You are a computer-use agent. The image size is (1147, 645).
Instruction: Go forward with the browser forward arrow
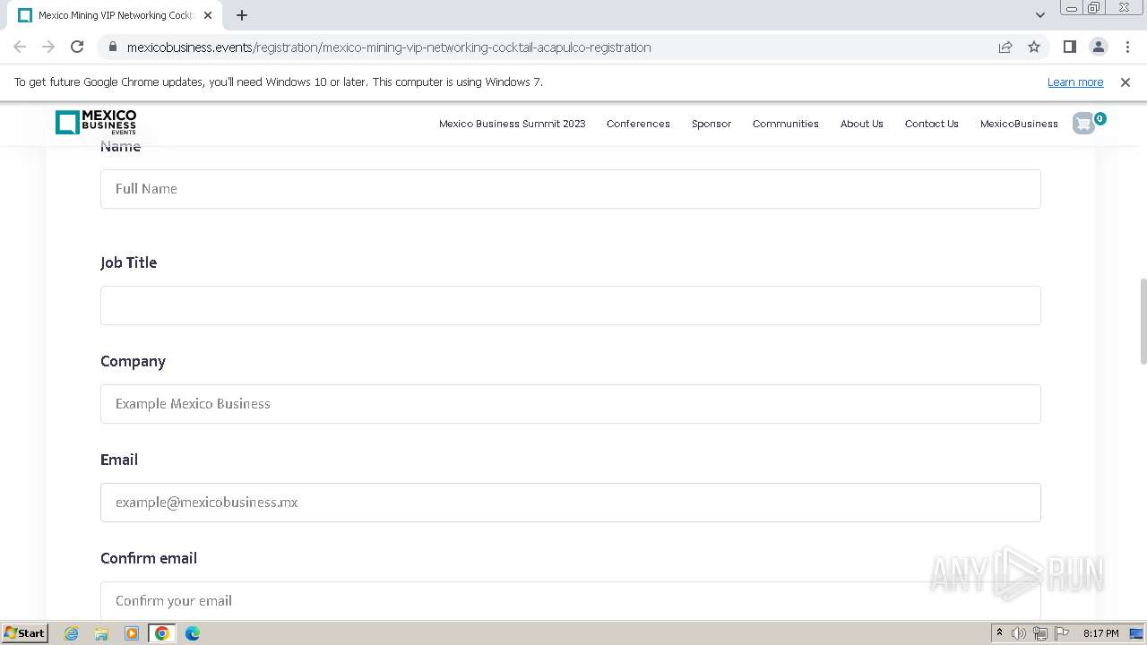pos(48,47)
